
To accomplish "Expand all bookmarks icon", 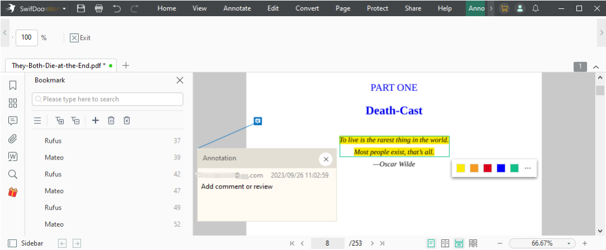I will point(60,121).
